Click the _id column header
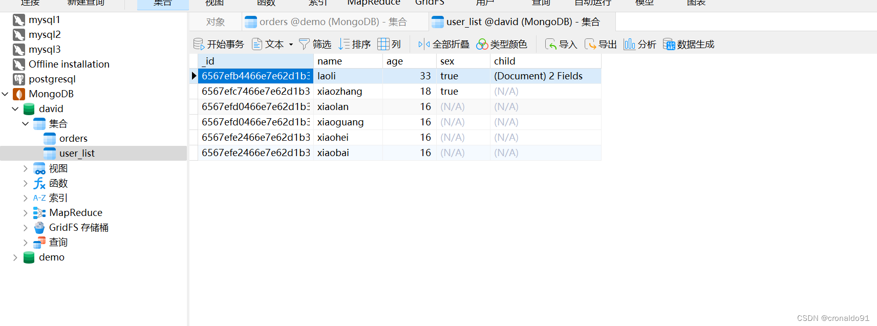The image size is (877, 326). coord(255,61)
